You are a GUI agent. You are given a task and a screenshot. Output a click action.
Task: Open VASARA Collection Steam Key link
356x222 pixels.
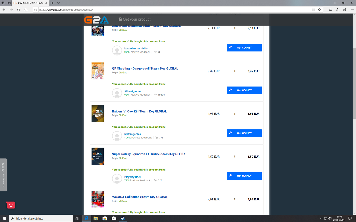click(x=140, y=197)
